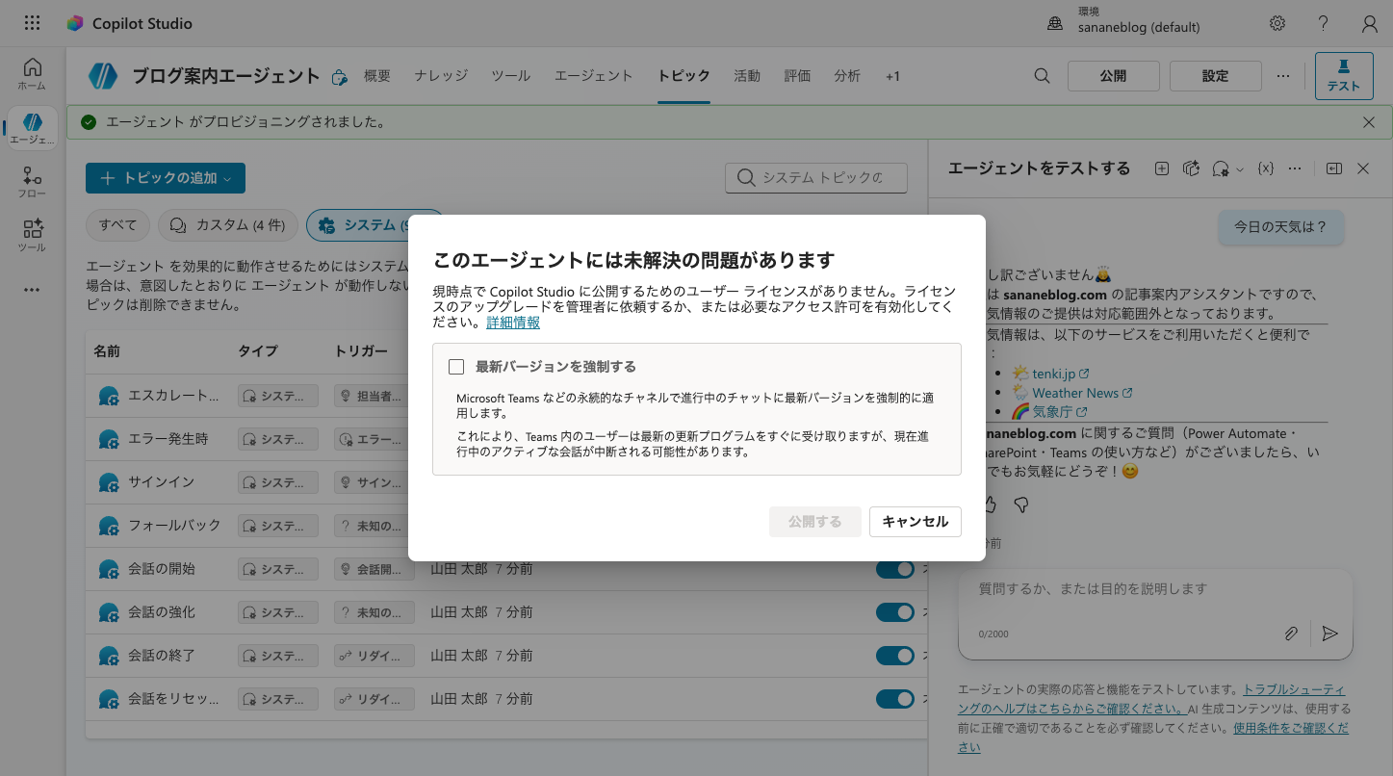Open the app launcher grid icon
1393x776 pixels.
(32, 23)
